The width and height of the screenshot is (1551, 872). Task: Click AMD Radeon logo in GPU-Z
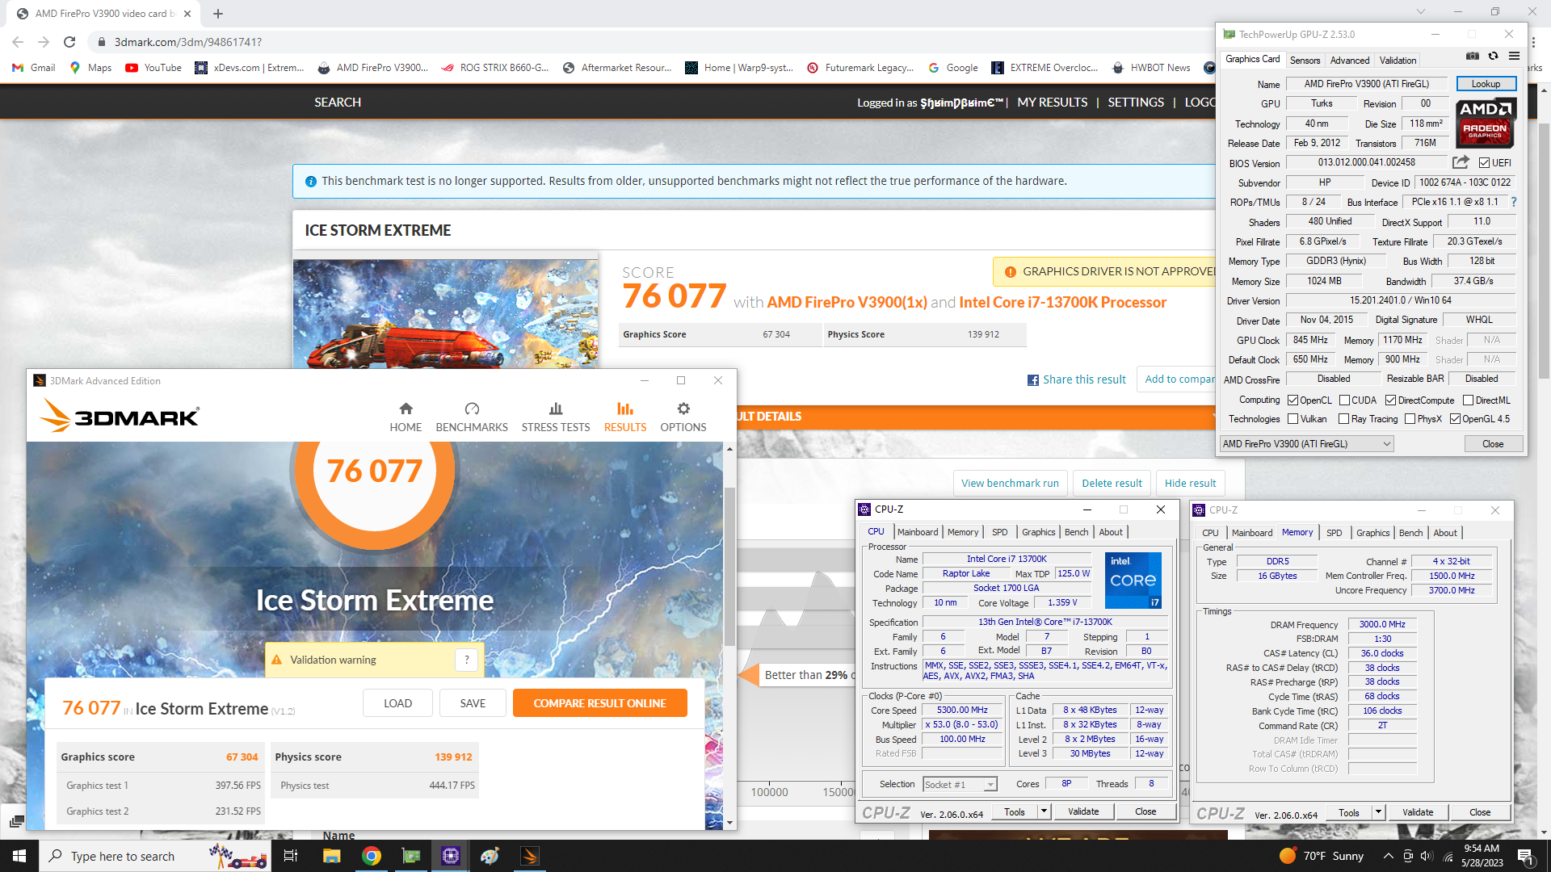(1485, 123)
